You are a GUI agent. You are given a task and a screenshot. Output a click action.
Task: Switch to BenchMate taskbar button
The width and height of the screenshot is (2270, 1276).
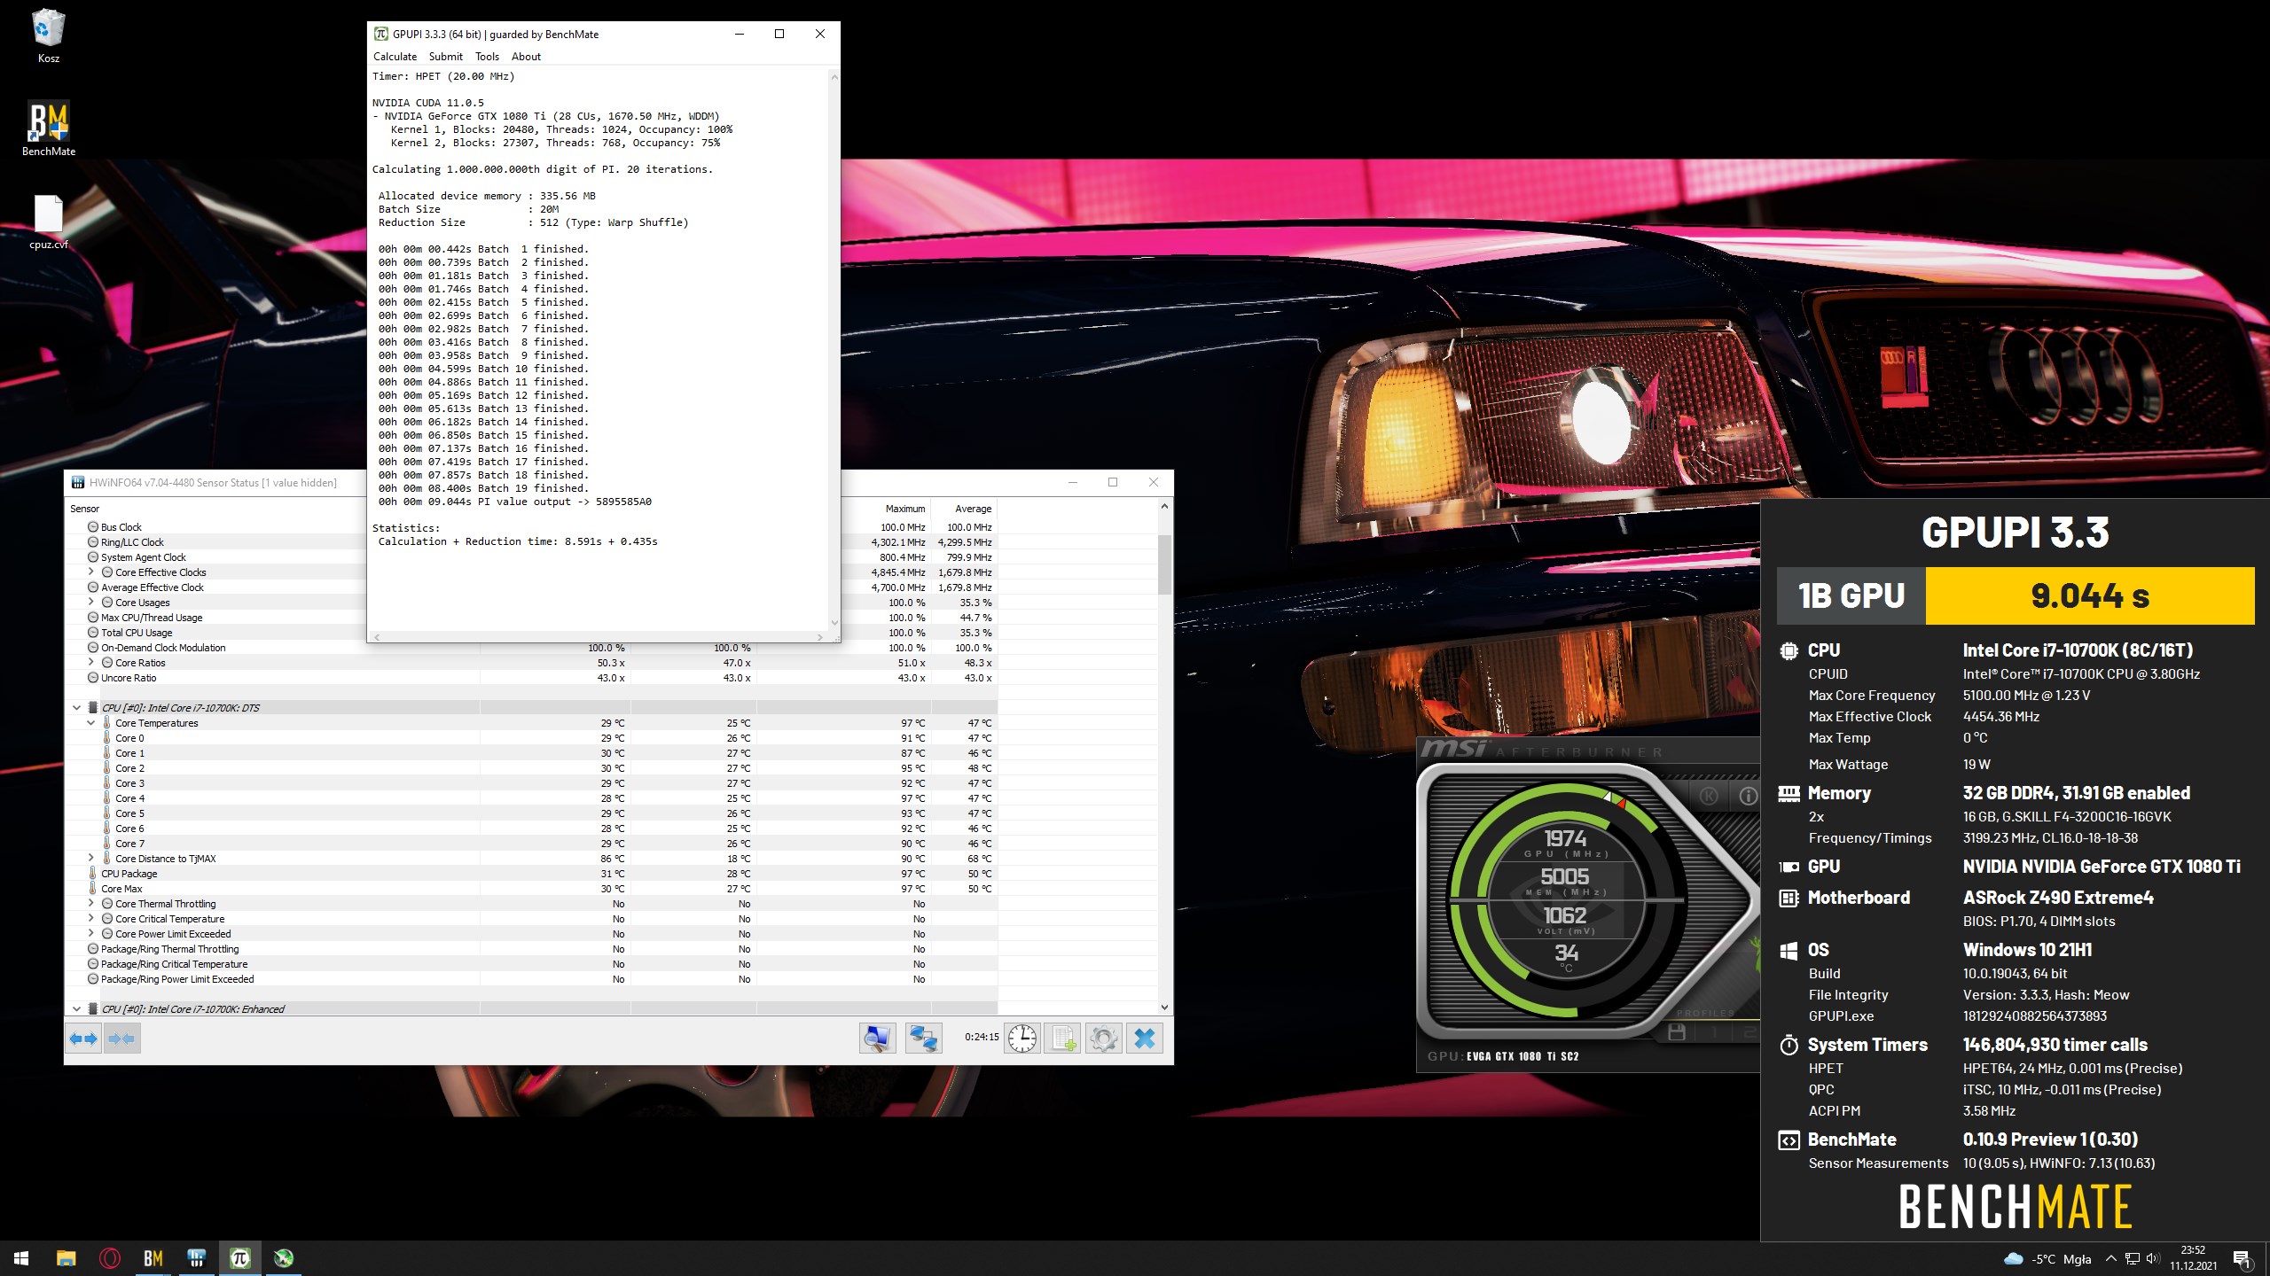[153, 1258]
